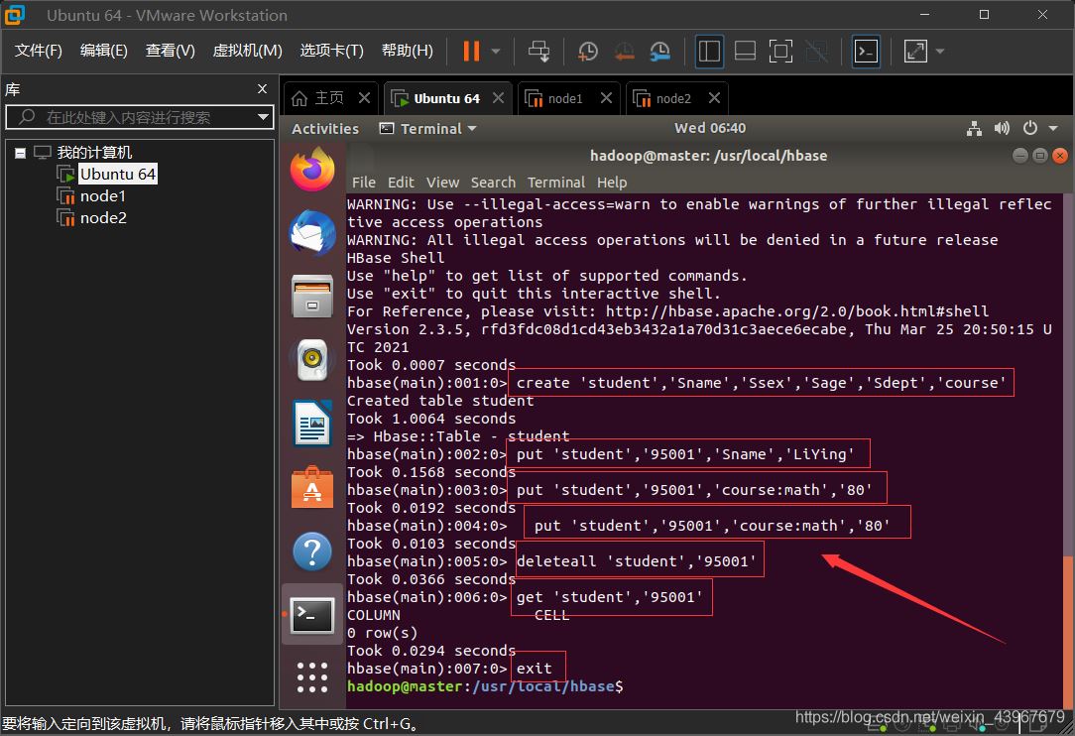Open Firefox from the Ubuntu dock
This screenshot has width=1075, height=736.
click(312, 170)
